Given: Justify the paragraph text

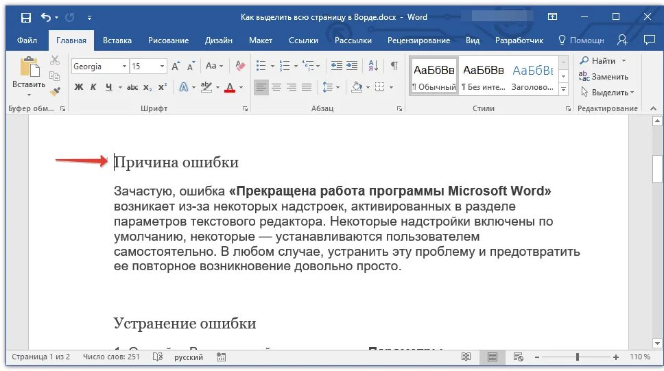Looking at the screenshot, I should (307, 87).
